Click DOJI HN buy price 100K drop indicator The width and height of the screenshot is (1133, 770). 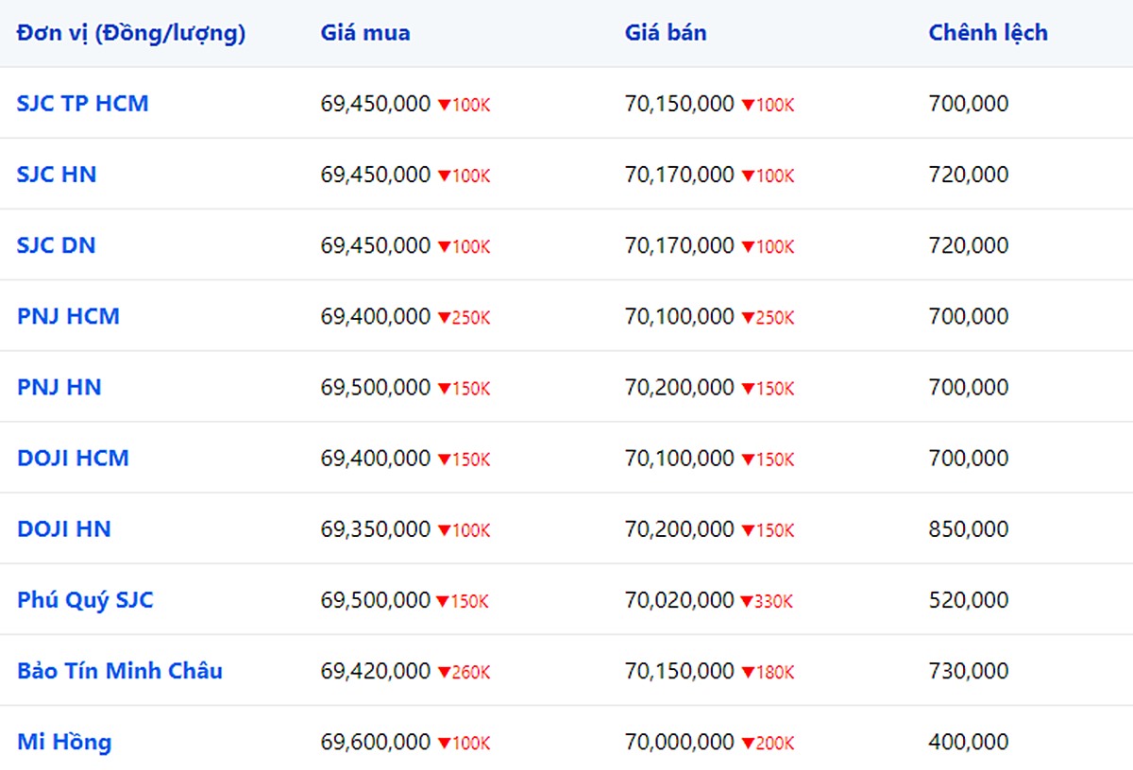[x=464, y=530]
